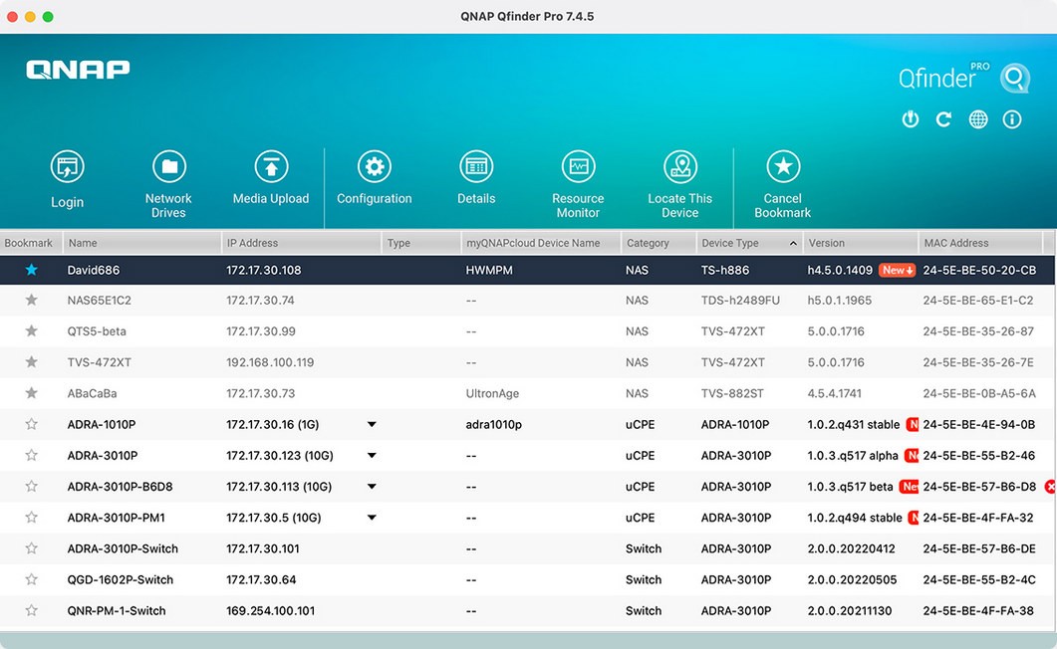
Task: Click update badge on 1.0.2.q494 stable version
Action: pos(914,518)
